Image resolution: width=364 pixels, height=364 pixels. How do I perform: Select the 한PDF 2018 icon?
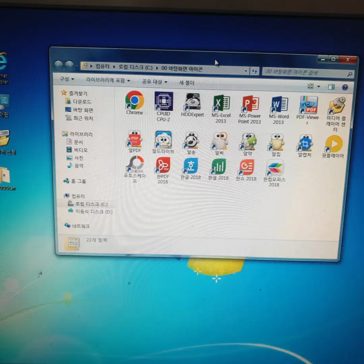pyautogui.click(x=163, y=171)
